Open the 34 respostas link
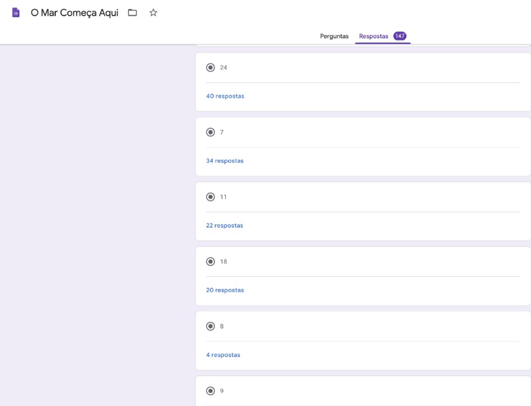Viewport: 531px width, 406px height. point(225,161)
